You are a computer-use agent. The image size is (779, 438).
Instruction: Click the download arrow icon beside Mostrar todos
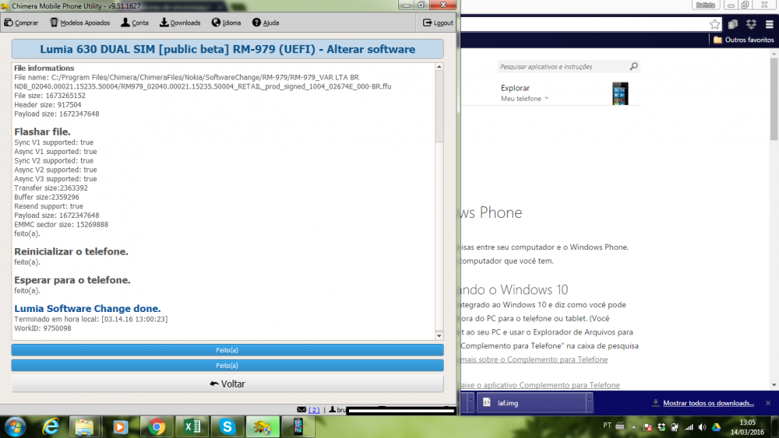click(656, 403)
